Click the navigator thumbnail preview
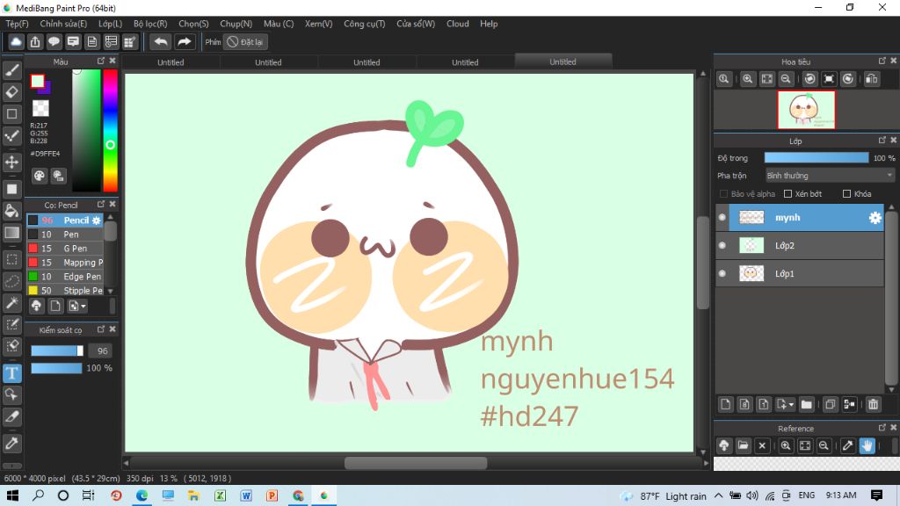Viewport: 900px width, 506px height. (x=806, y=110)
